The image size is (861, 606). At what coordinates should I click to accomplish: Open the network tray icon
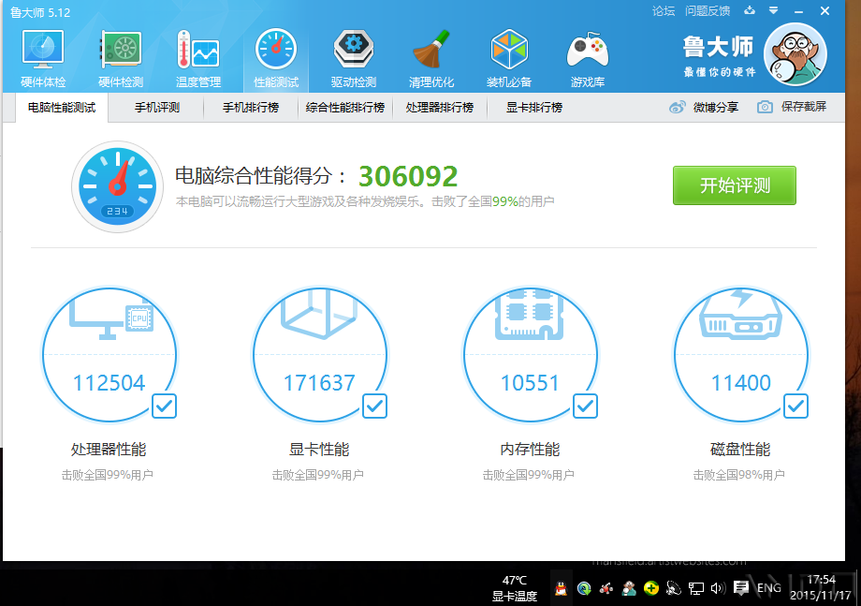(x=696, y=588)
